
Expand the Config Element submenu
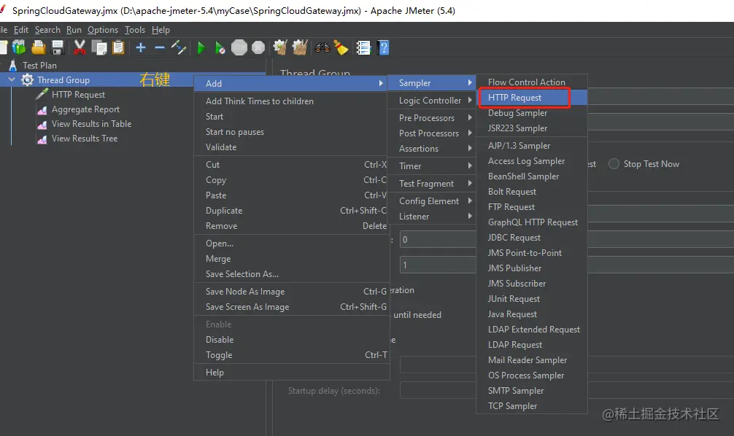[x=431, y=201]
